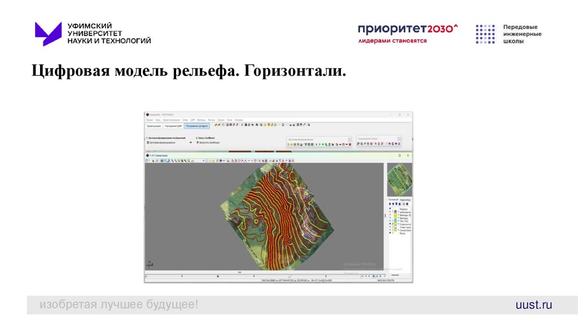Open the Окна menu
Screen dimensions: 578x324
[x=229, y=120]
